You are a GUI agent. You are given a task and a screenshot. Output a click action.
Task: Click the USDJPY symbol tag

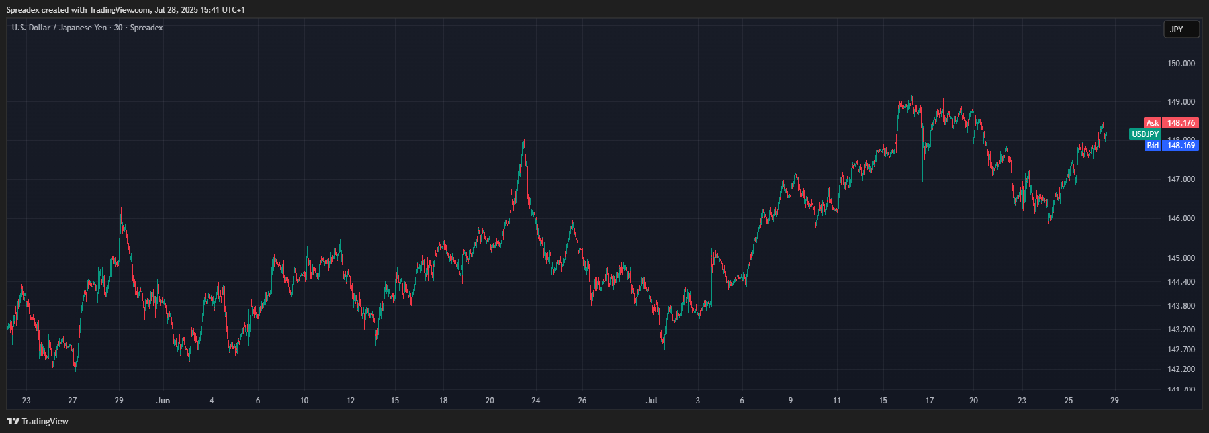click(x=1145, y=134)
